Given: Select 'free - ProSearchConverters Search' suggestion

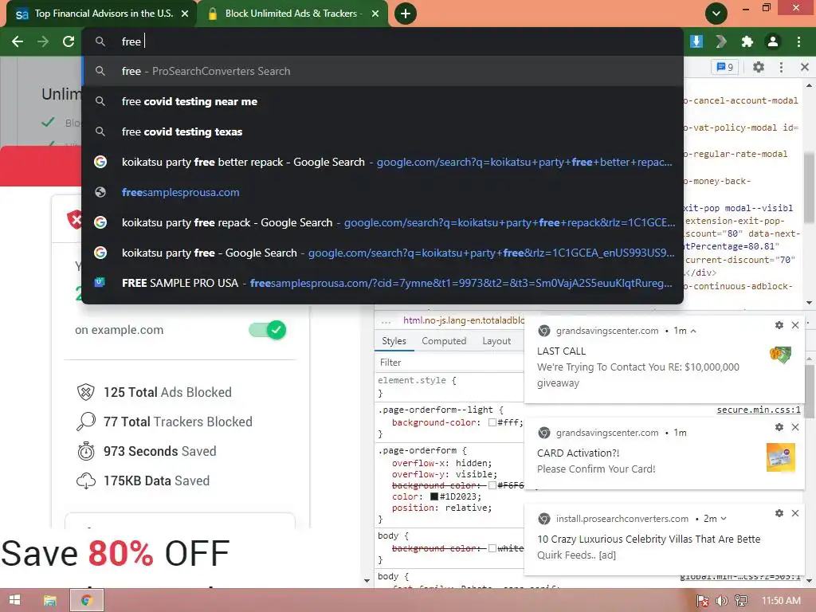Looking at the screenshot, I should [382, 71].
